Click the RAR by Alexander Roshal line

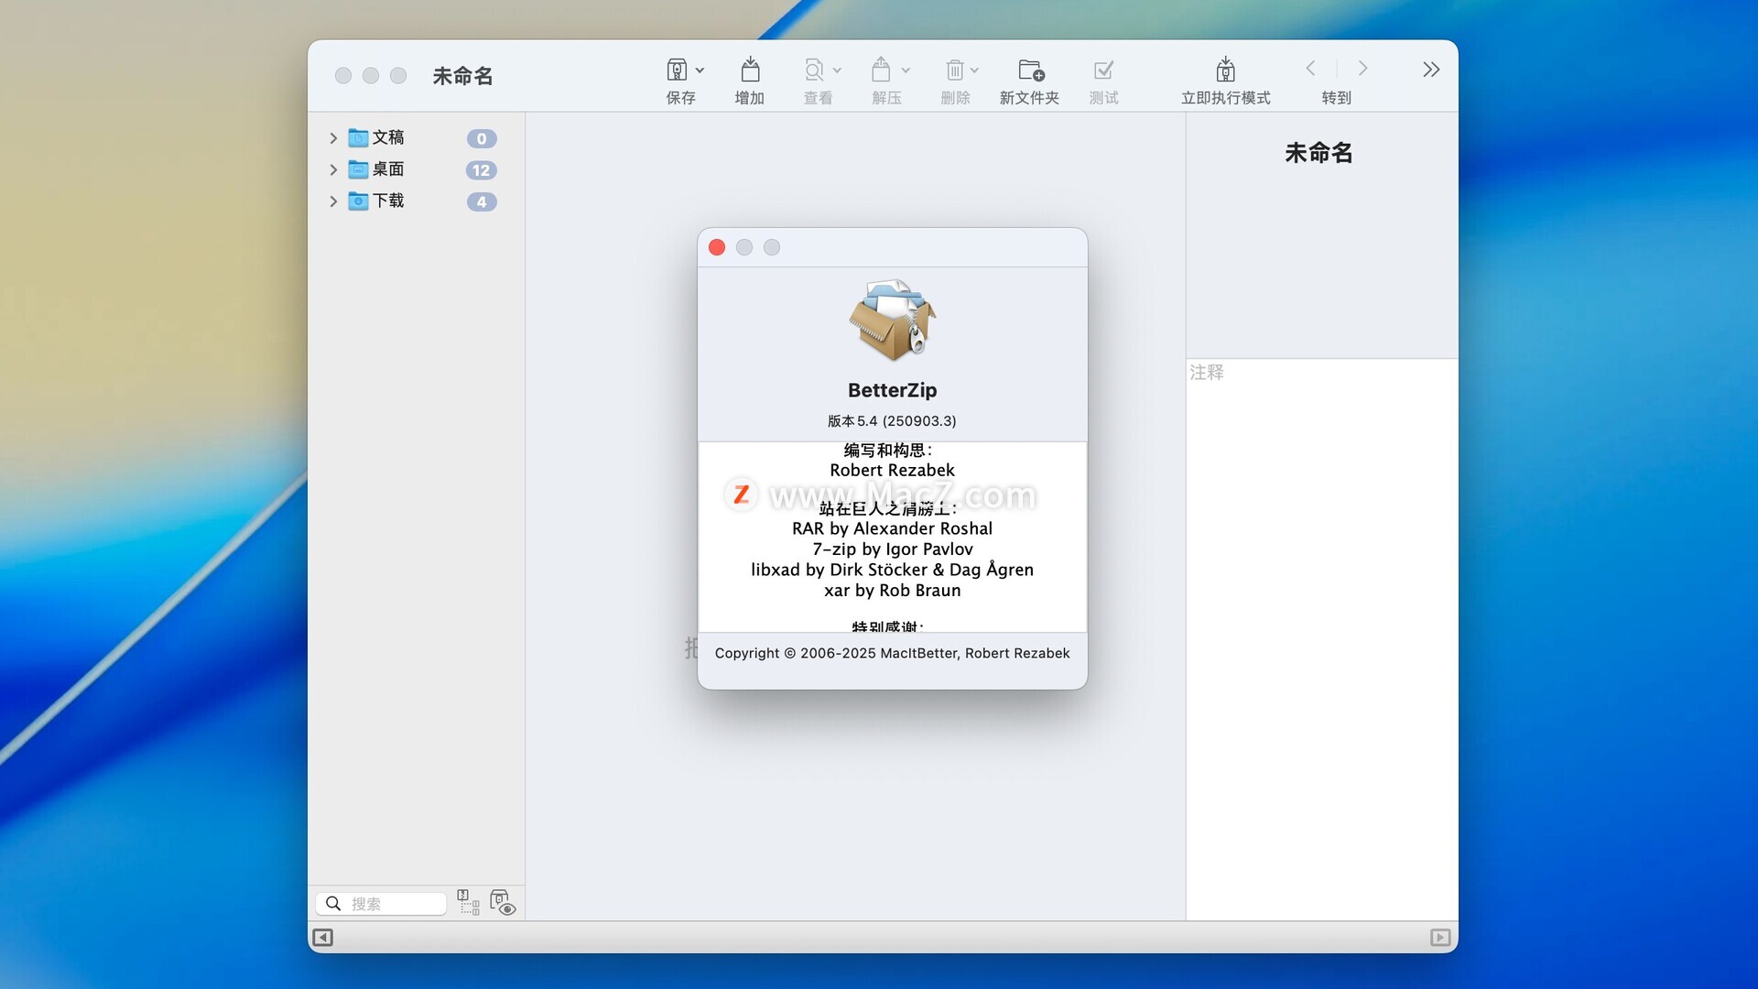[x=892, y=528]
